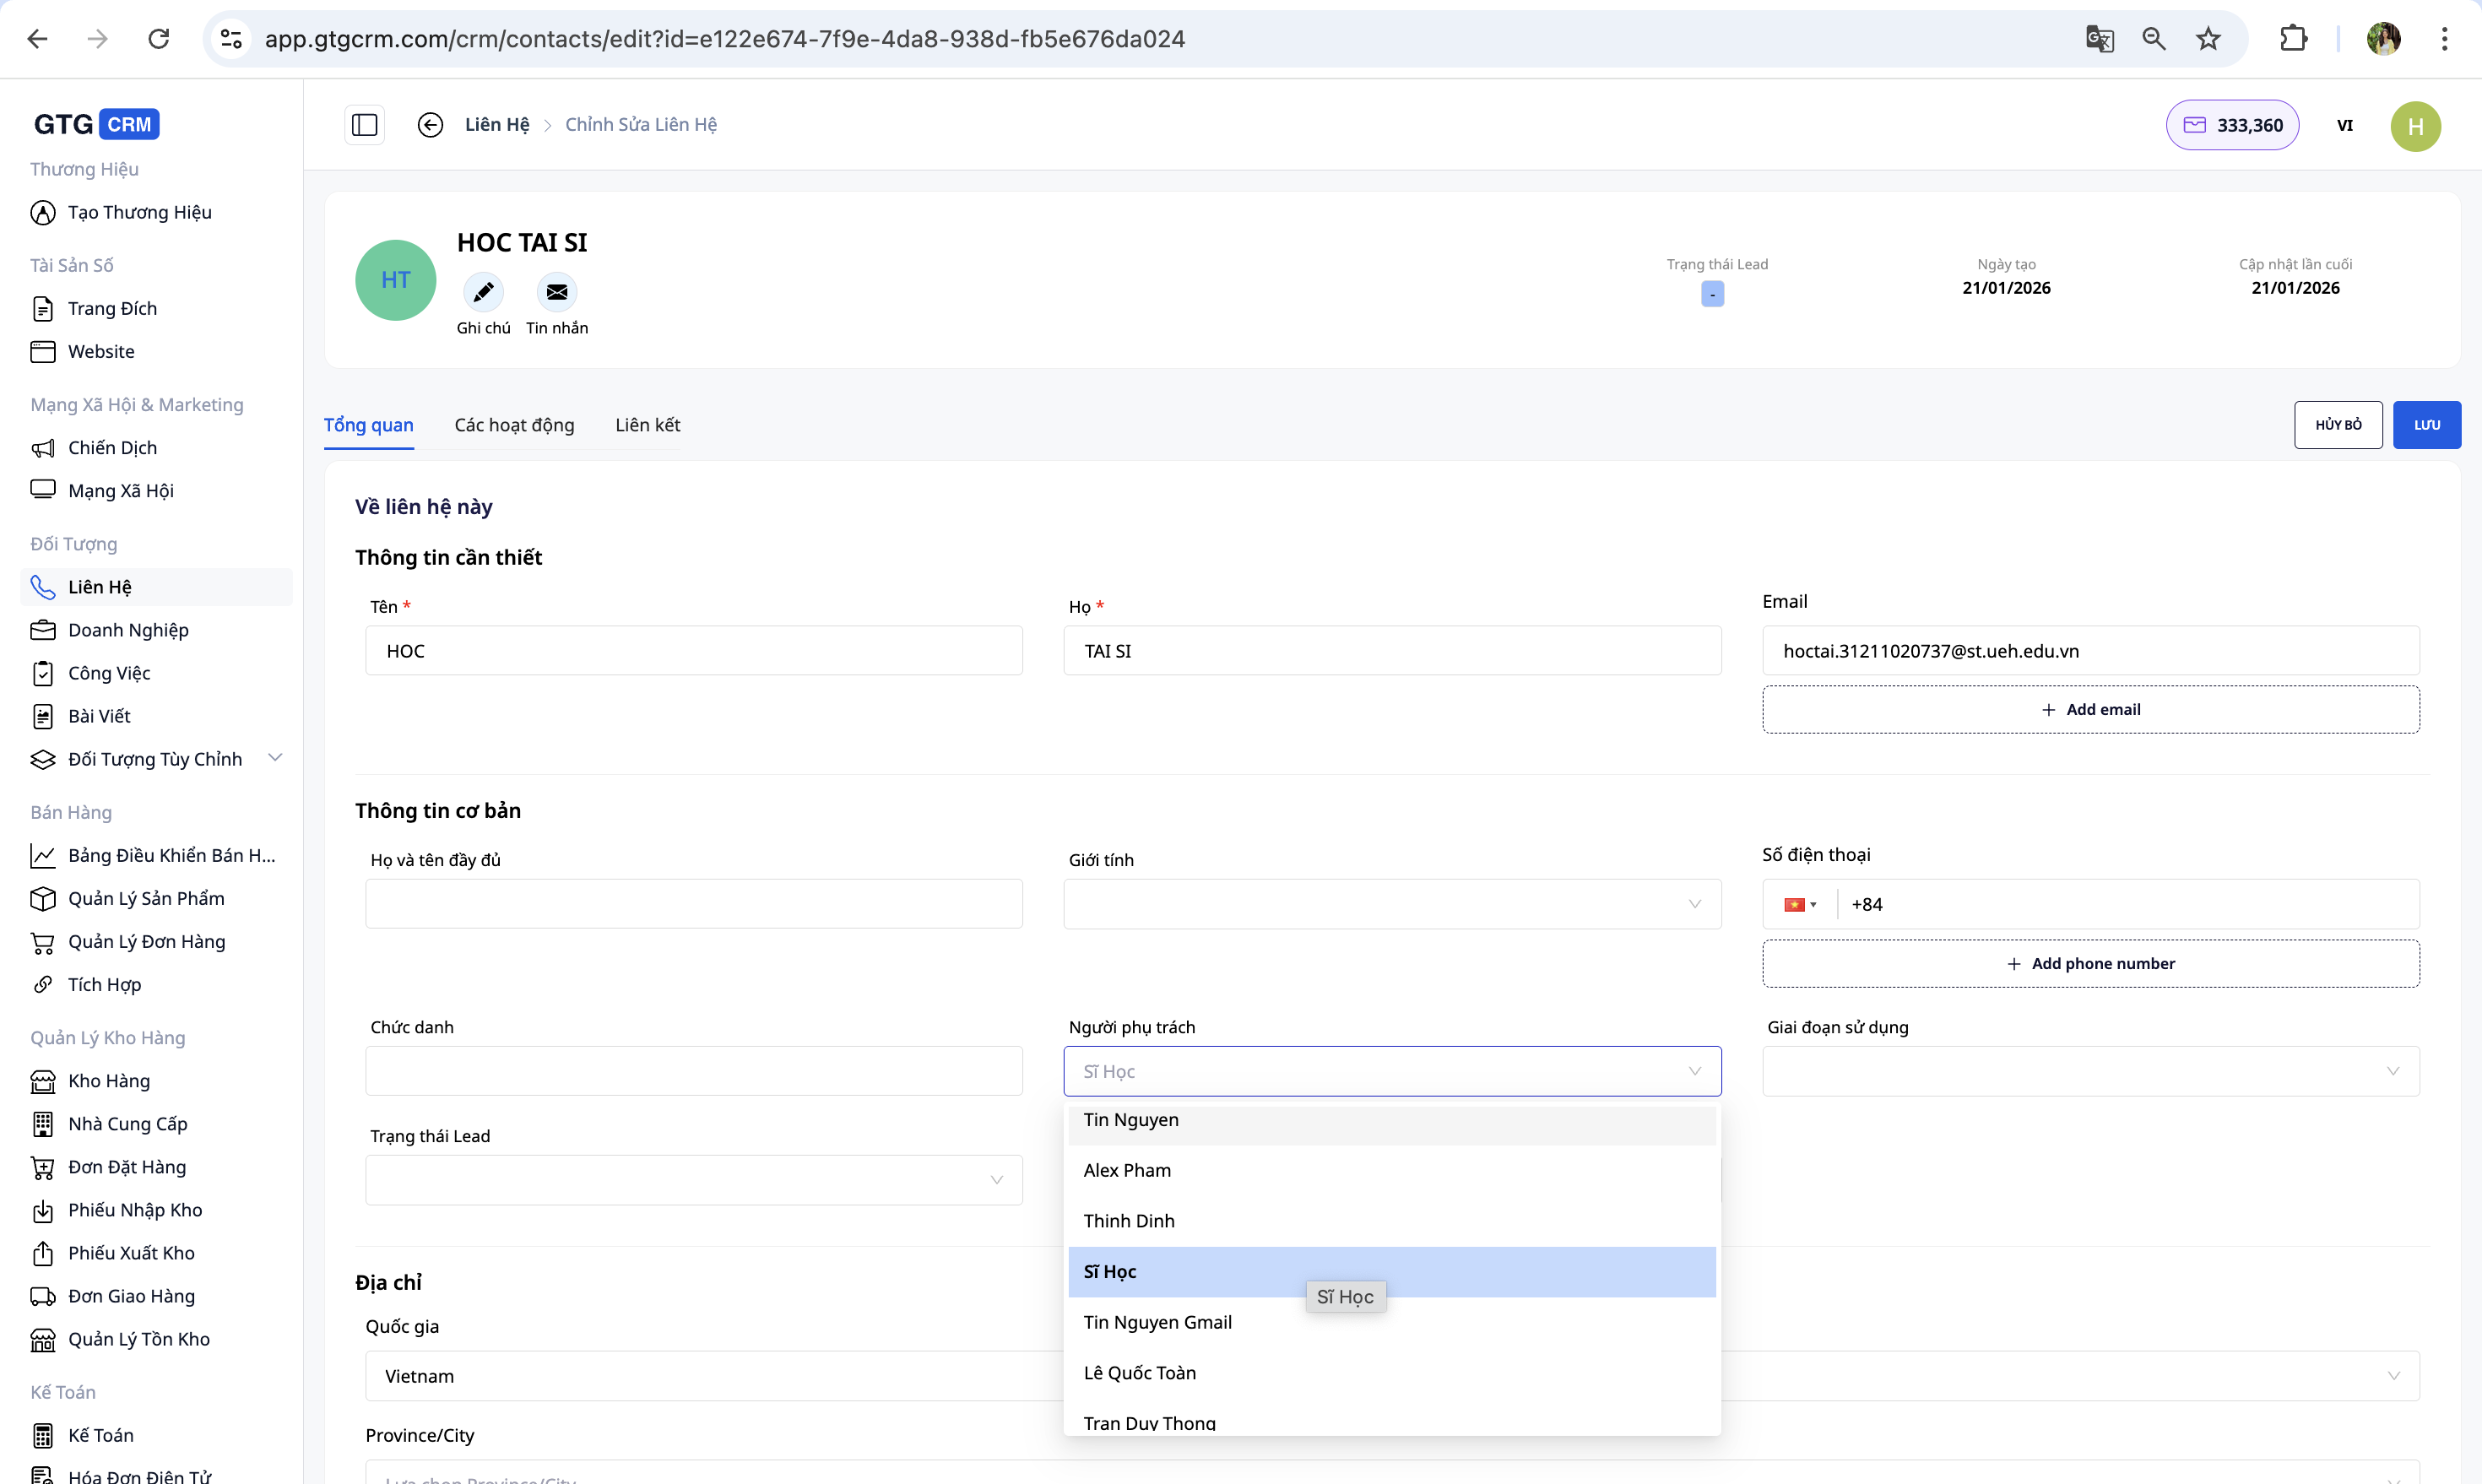Switch language using VI toggle
Viewport: 2482px width, 1484px height.
coord(2344,125)
